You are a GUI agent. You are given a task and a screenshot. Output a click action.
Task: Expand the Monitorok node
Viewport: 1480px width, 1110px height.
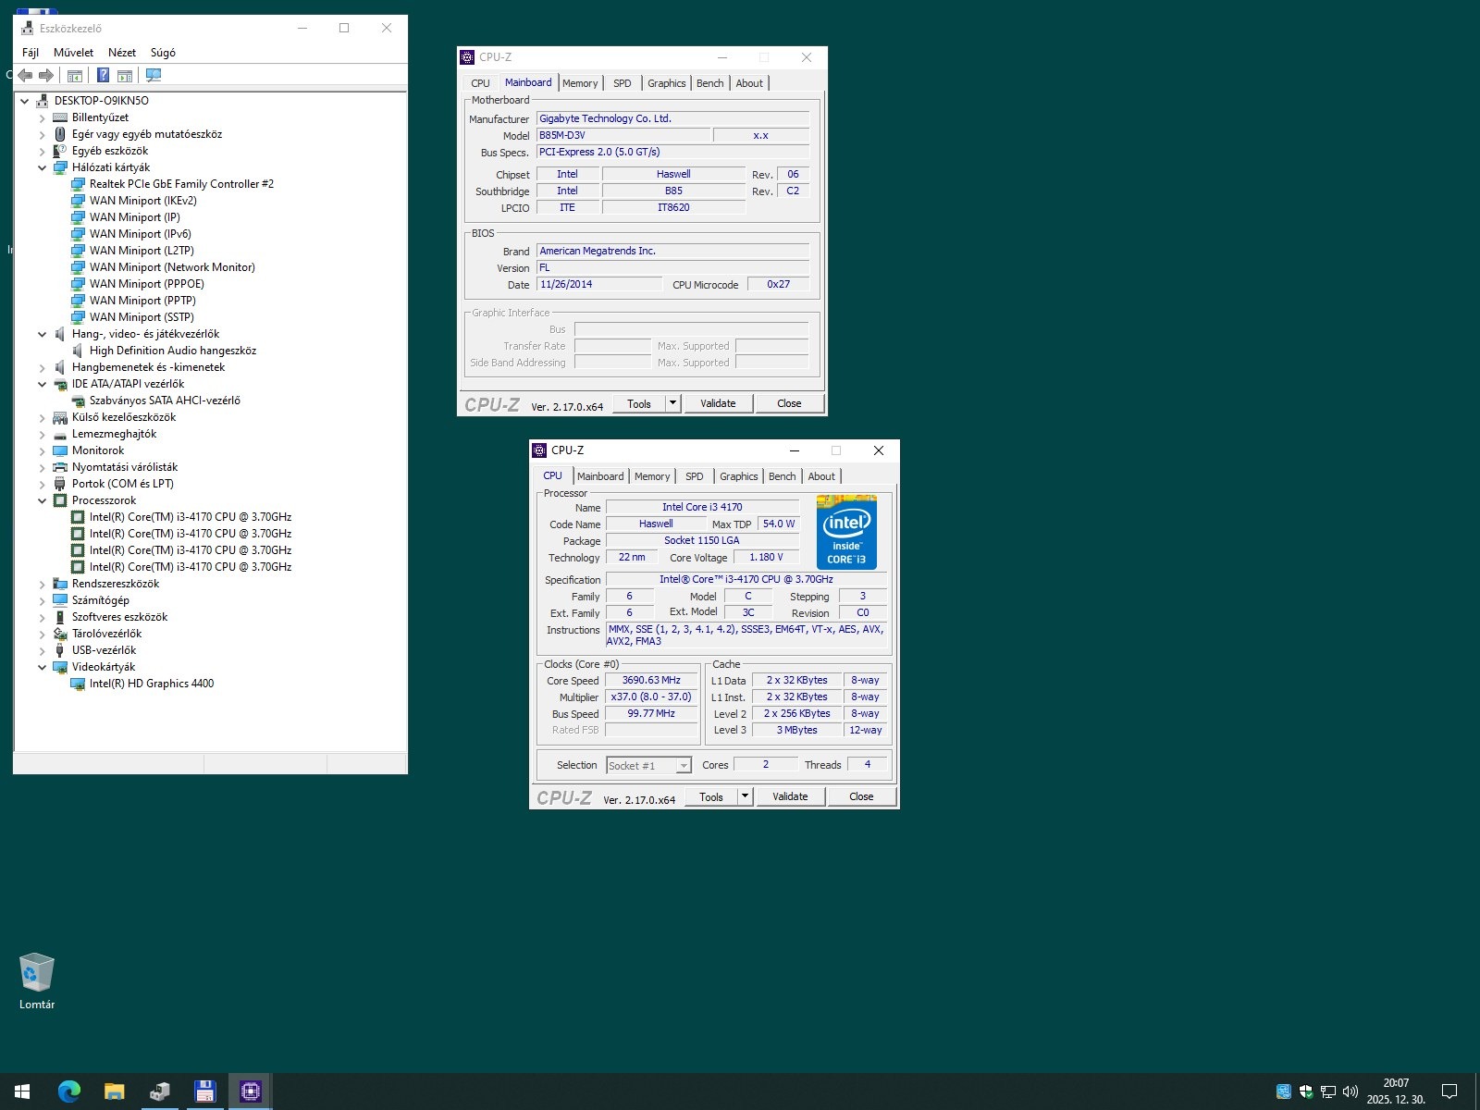point(42,450)
